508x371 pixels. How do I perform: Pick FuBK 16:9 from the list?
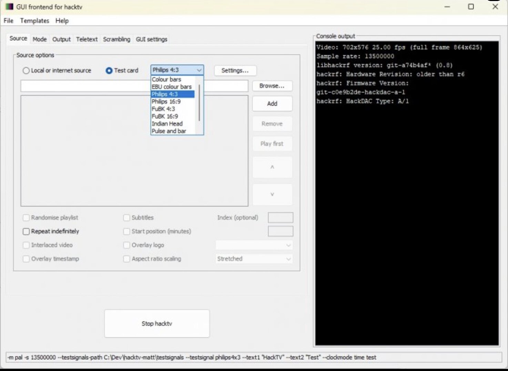tap(165, 116)
